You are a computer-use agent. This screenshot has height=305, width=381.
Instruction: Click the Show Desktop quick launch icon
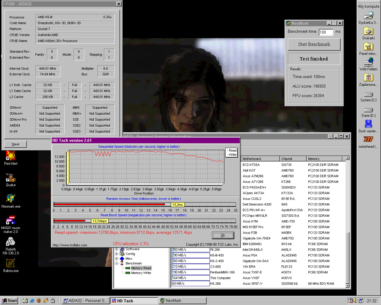coord(25,301)
